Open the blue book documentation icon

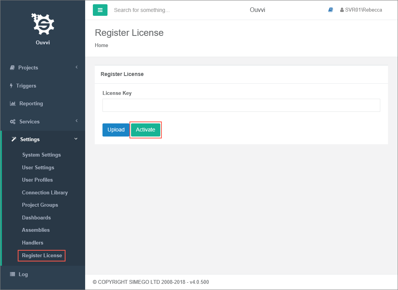click(331, 10)
